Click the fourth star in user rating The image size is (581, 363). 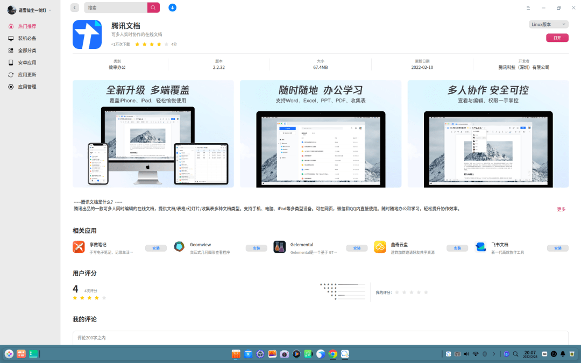coord(419,292)
